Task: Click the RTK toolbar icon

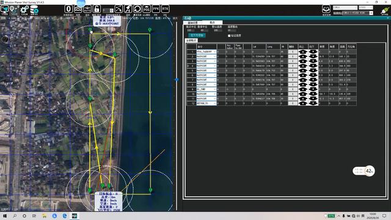Action: point(165,9)
